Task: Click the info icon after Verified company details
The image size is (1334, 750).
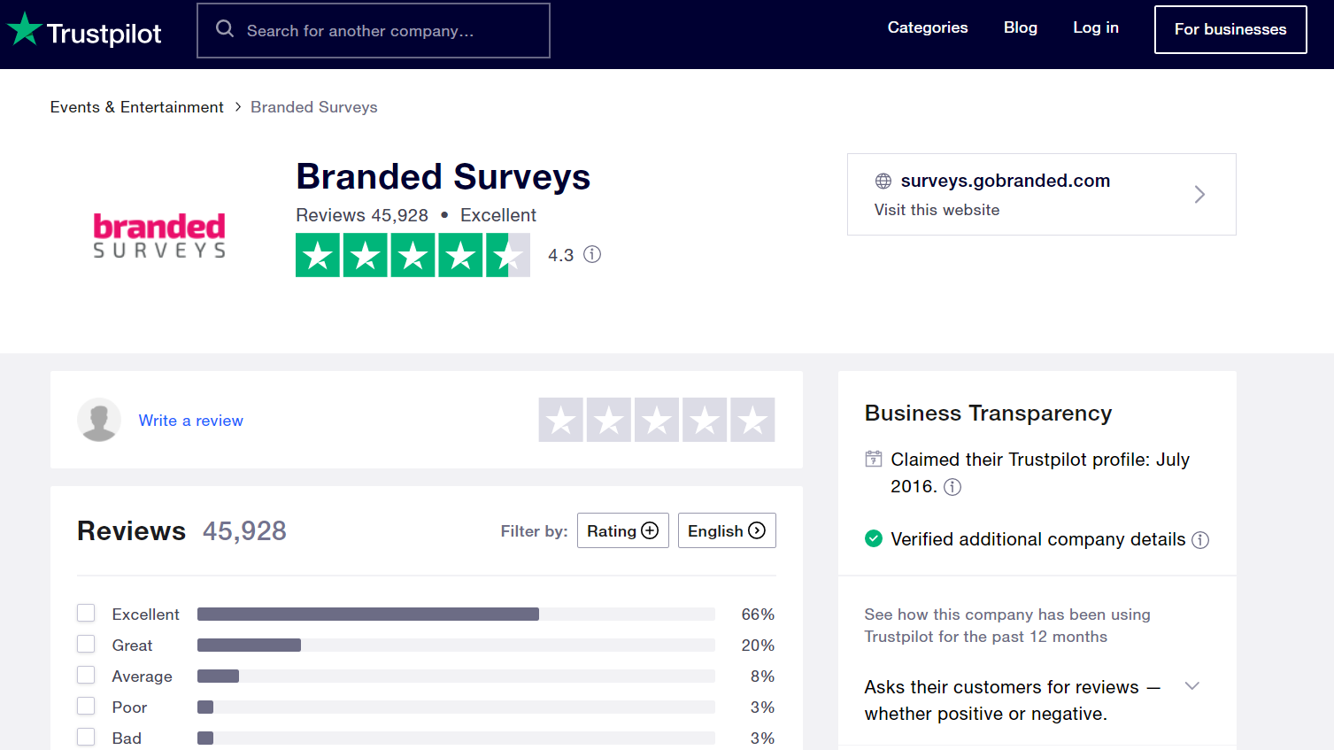Action: pyautogui.click(x=1200, y=540)
